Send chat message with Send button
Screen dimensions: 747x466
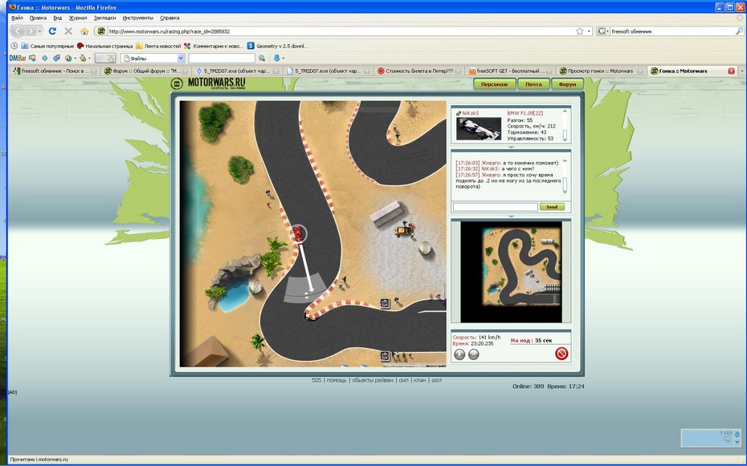point(552,207)
